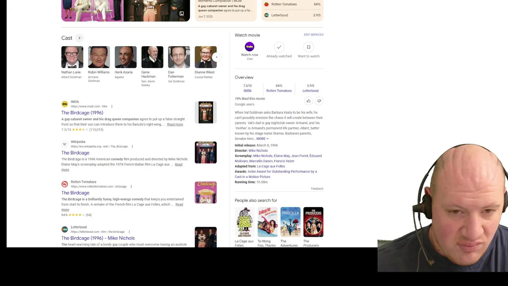Open IMDb result poster thumbnail
Screen dimensions: 508x286
pyautogui.click(x=206, y=112)
